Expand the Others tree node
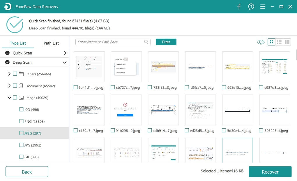The image size is (297, 181). coord(9,74)
